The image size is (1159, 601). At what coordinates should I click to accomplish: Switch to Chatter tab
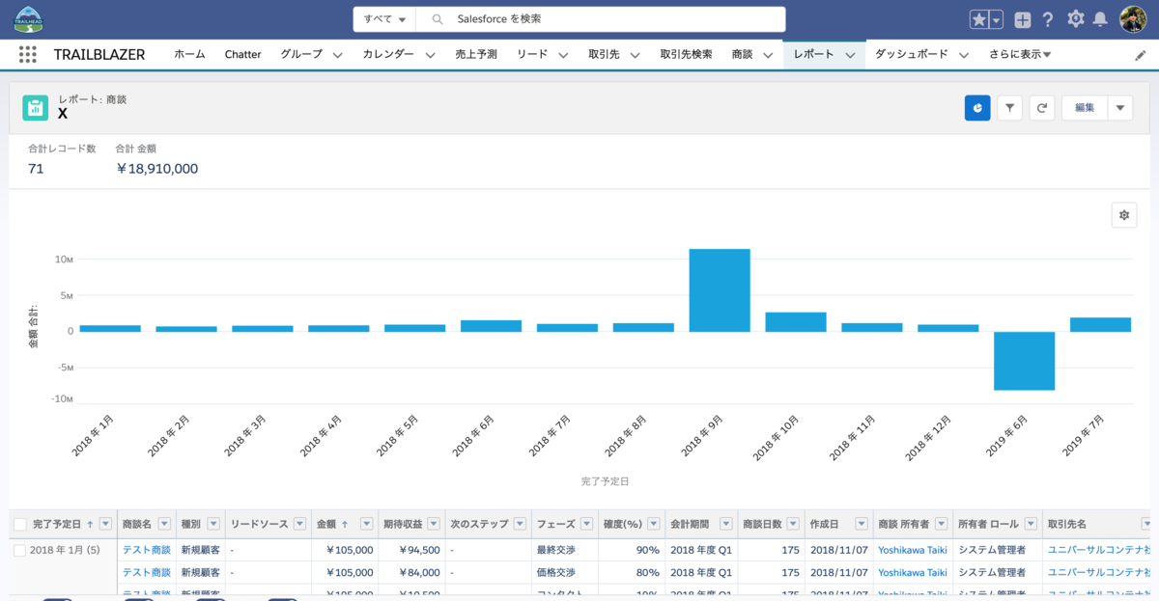pos(242,55)
